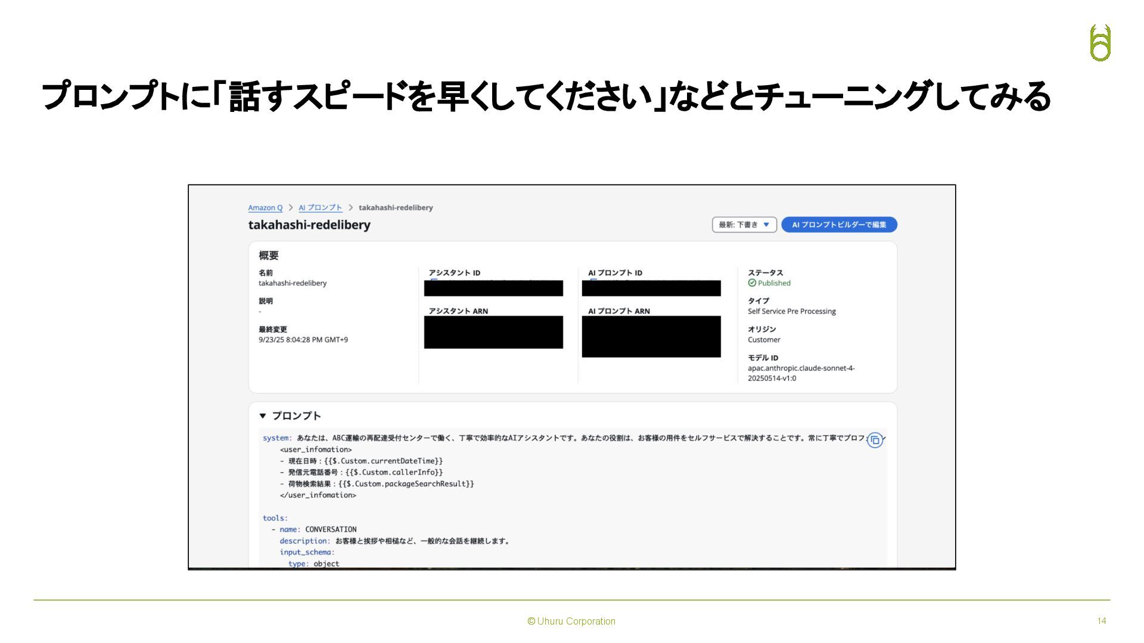Go to the AI プロンプト breadcrumb link
The width and height of the screenshot is (1144, 643).
coord(320,208)
